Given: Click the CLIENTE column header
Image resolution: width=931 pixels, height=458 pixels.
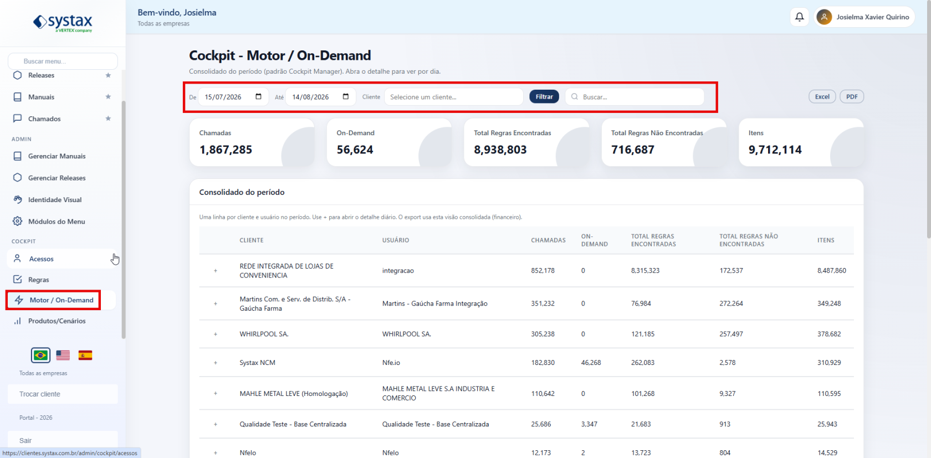Looking at the screenshot, I should click(x=252, y=240).
